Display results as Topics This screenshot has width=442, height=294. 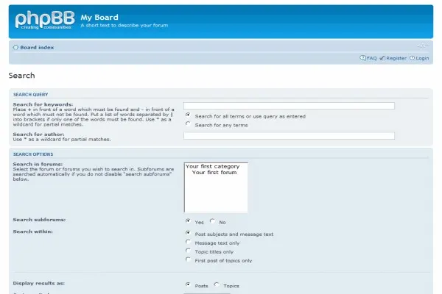[217, 285]
